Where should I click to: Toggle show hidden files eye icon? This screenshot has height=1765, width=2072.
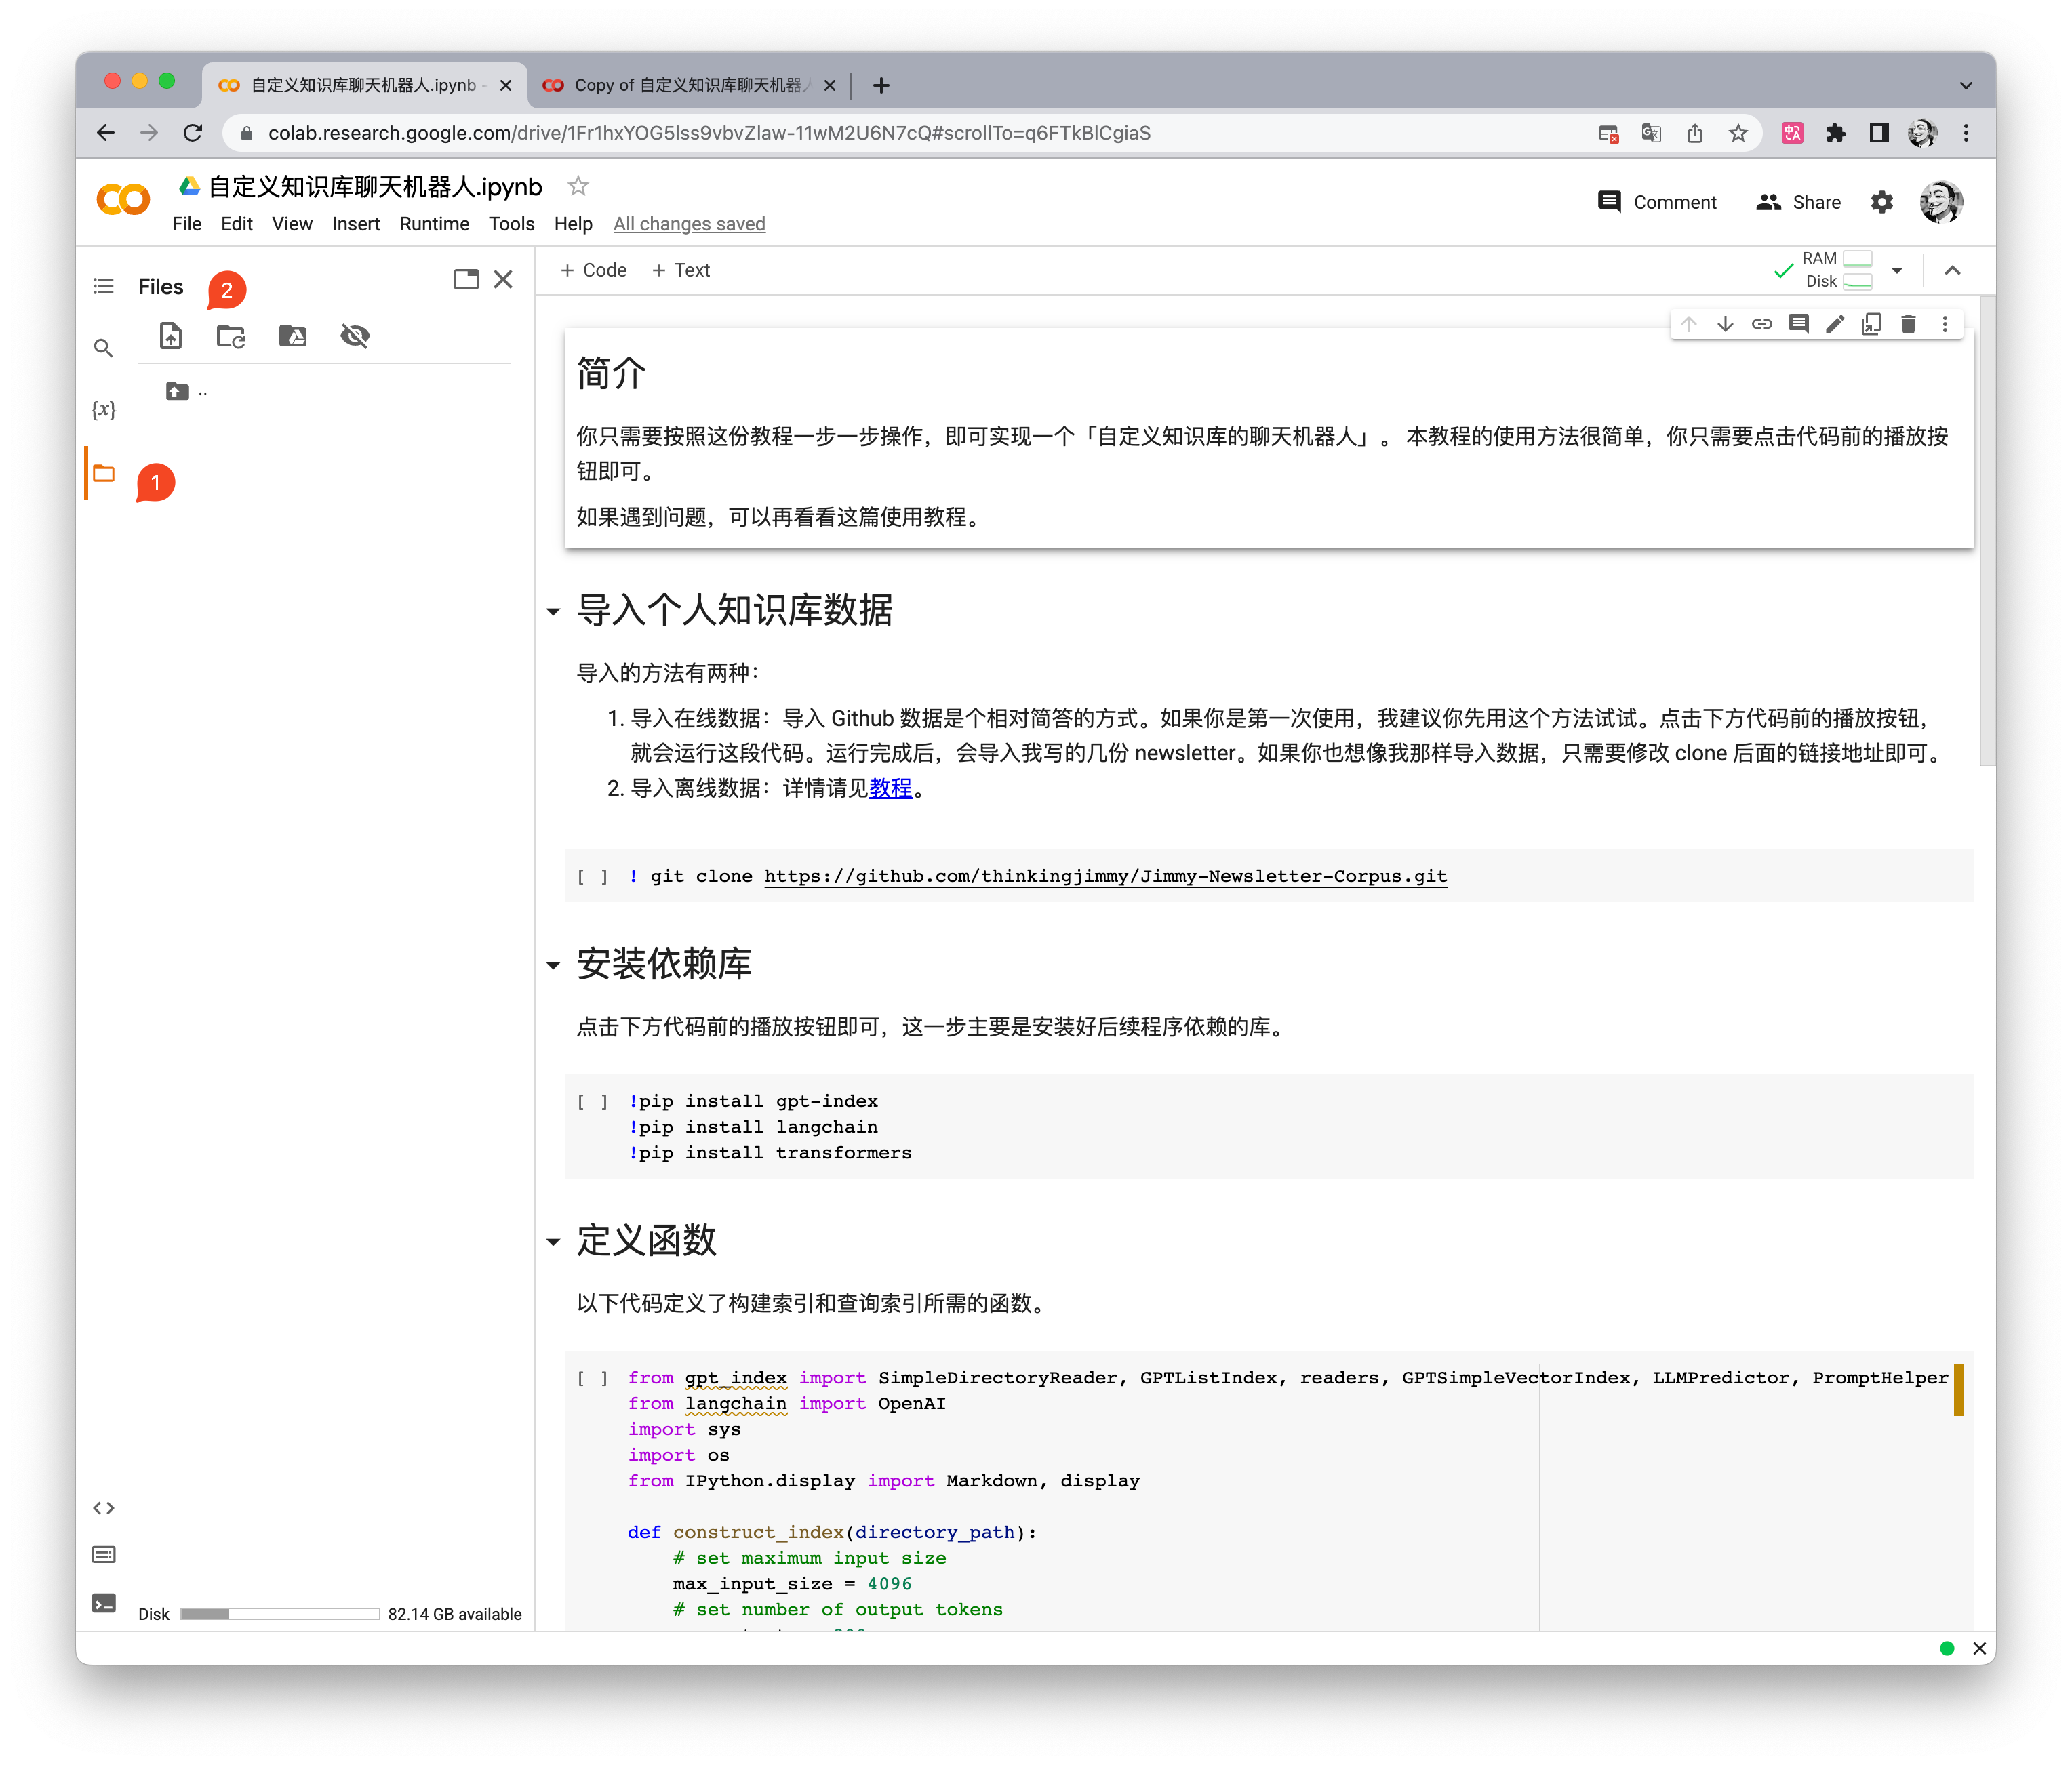[x=355, y=336]
